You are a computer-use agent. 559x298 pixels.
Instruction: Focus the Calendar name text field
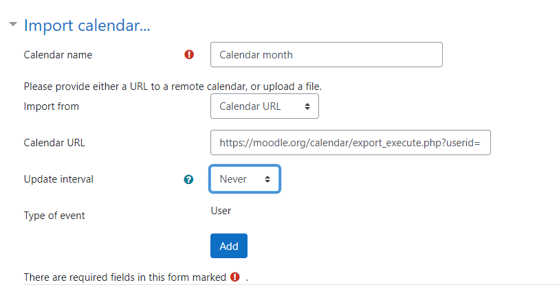point(326,55)
